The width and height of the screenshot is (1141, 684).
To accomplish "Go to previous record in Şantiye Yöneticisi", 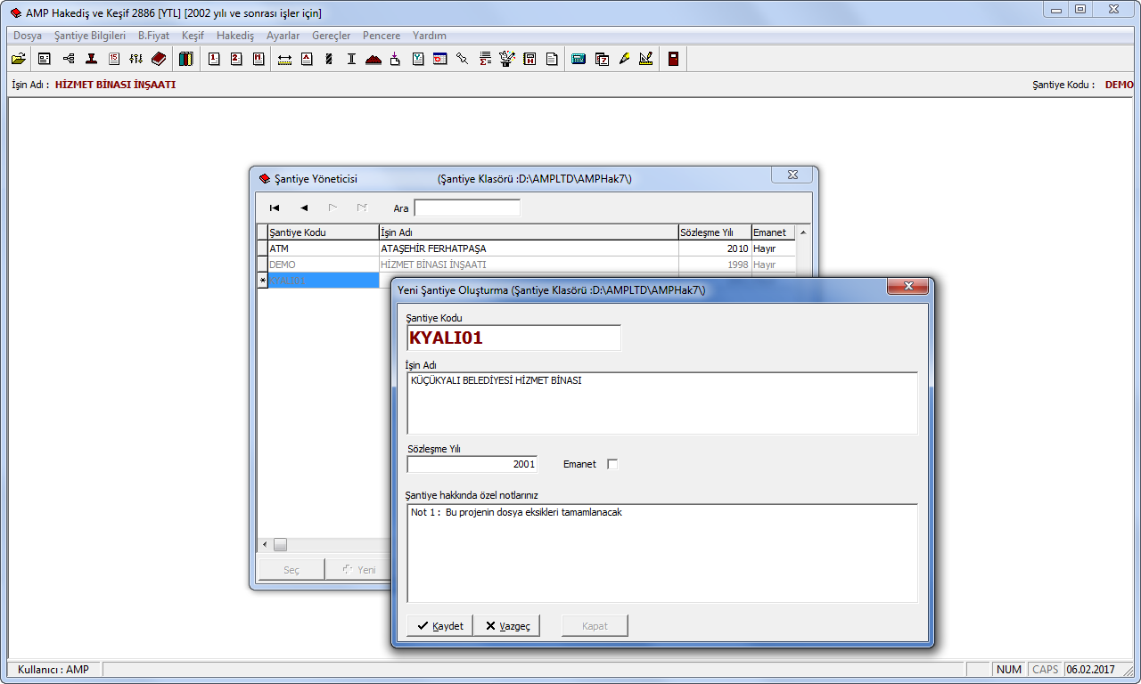I will point(304,208).
